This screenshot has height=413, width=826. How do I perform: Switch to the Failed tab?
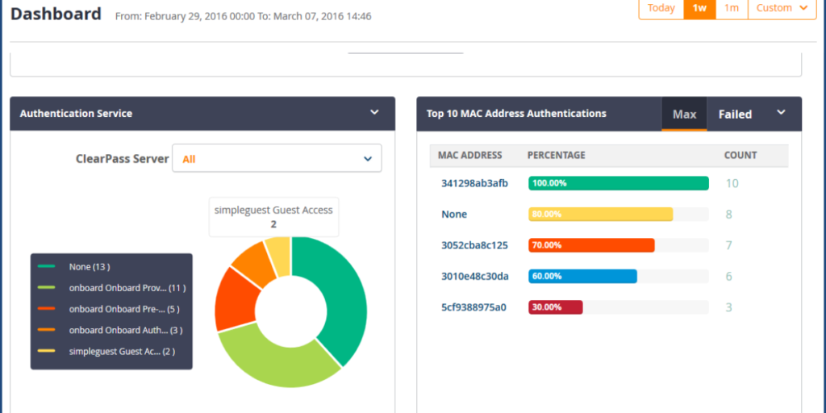click(x=735, y=115)
